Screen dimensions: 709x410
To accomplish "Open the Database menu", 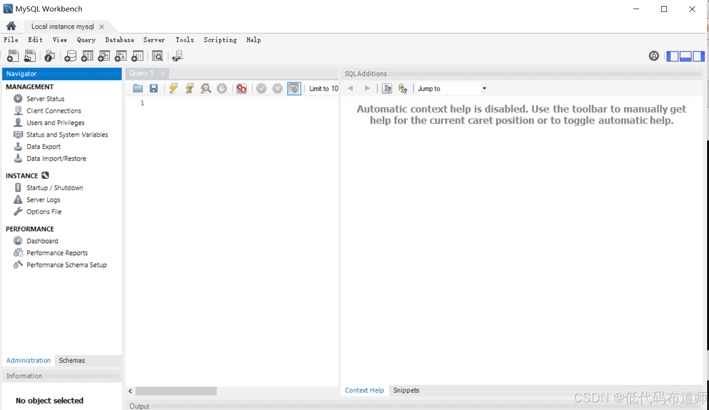I will [120, 40].
